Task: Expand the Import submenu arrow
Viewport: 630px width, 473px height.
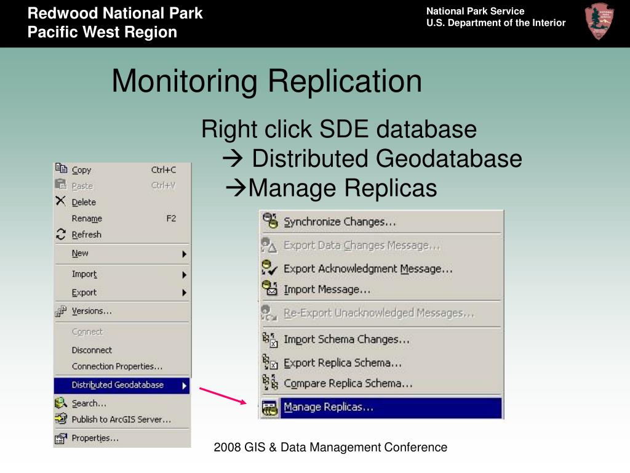Action: pyautogui.click(x=184, y=275)
